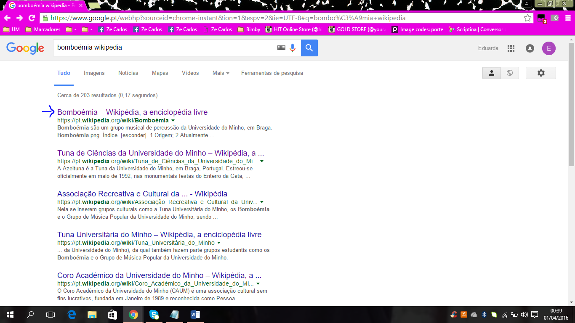Open Coro Académico da Universidade do Minho link
Viewport: 575px width, 323px height.
coord(159,275)
